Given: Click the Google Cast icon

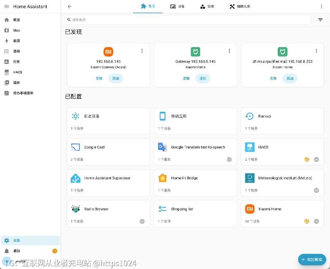Looking at the screenshot, I should tap(75, 147).
